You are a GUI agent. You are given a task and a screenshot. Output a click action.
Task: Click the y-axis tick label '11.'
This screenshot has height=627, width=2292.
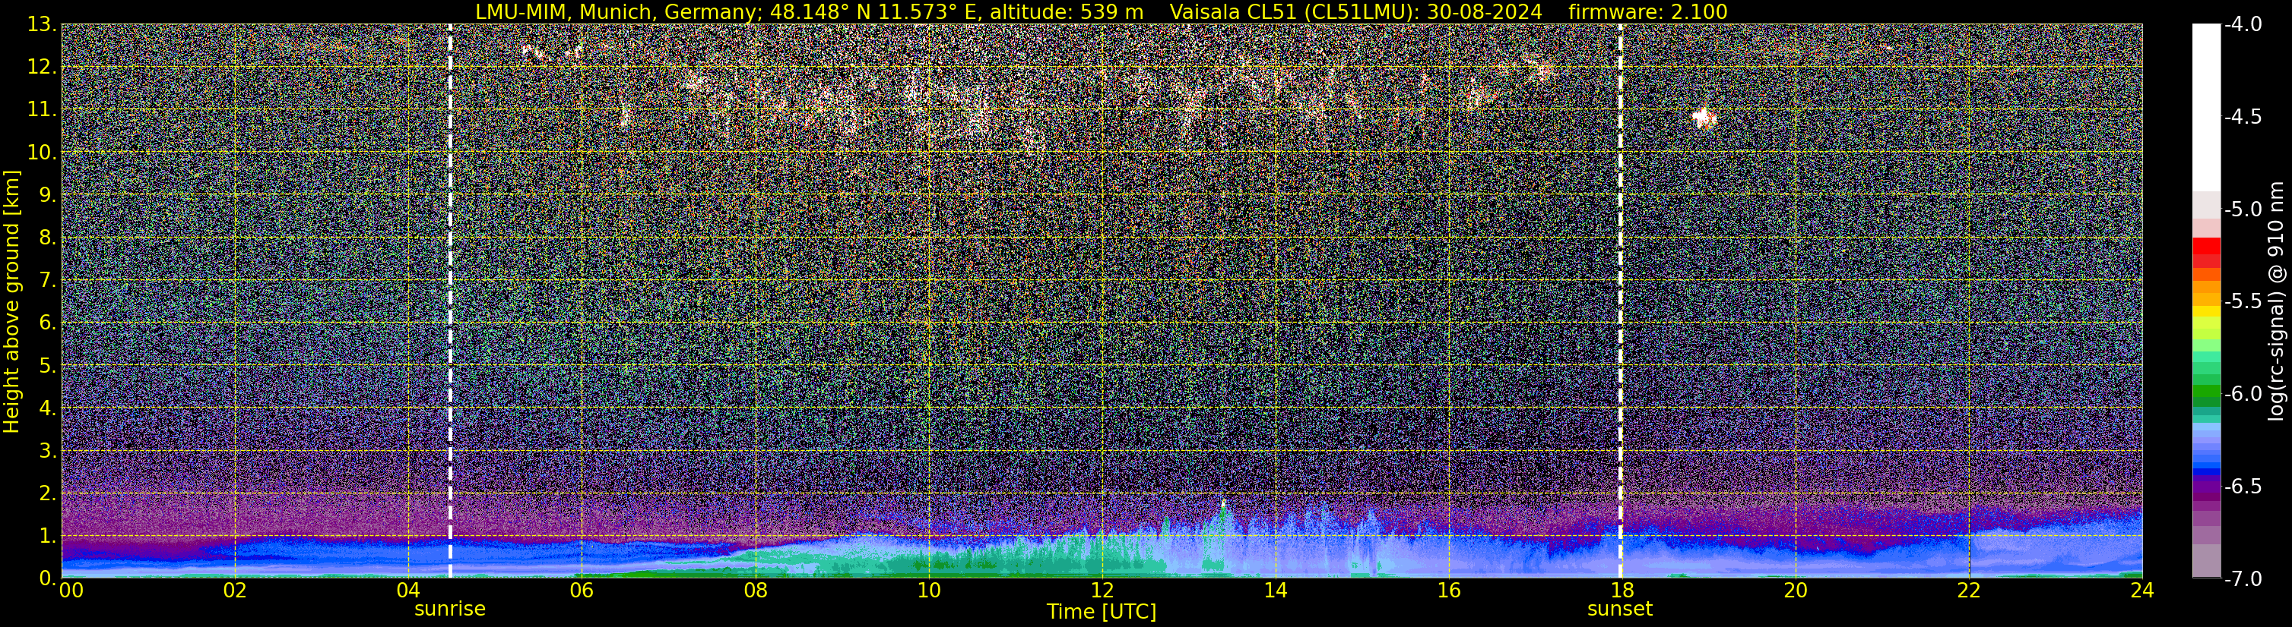(42, 110)
